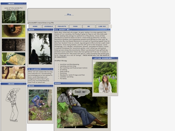
Task: Click the foraging hiker with backpack photo
Action: [40, 105]
